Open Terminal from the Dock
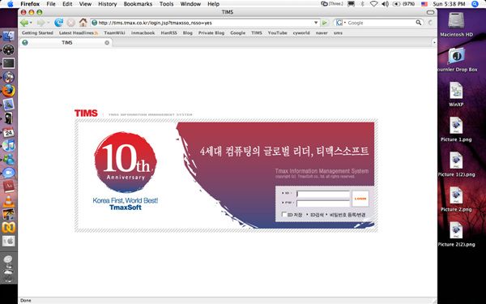Viewport: 486px width, 304px height. click(x=8, y=63)
